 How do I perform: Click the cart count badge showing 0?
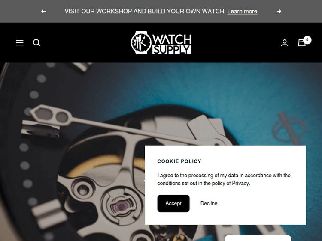[307, 40]
